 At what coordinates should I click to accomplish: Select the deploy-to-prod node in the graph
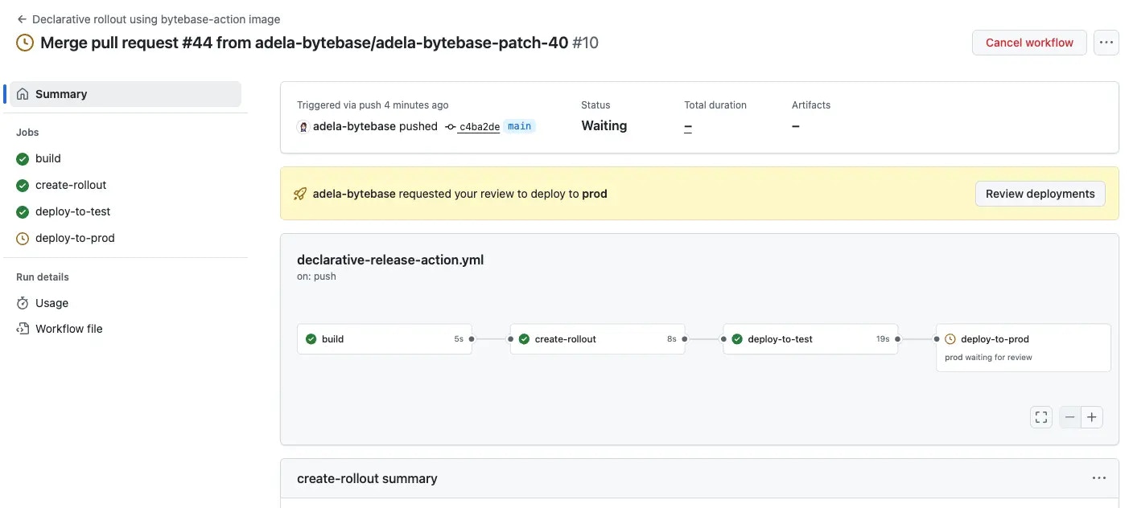[x=998, y=338]
